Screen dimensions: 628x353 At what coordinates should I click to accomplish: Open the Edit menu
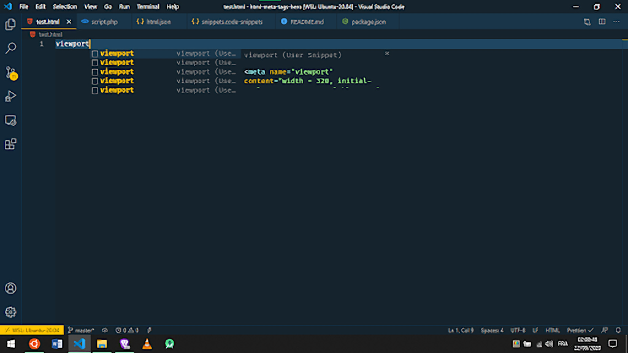(40, 7)
